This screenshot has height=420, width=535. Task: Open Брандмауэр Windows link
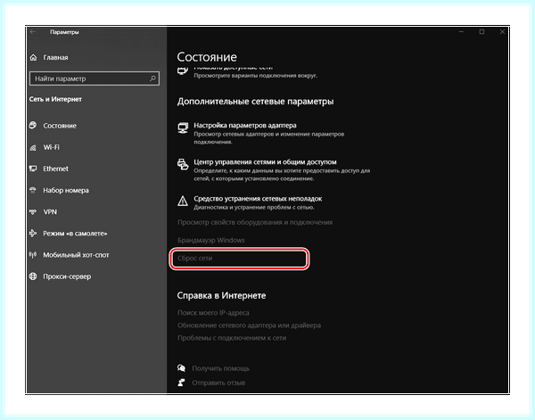(x=210, y=240)
